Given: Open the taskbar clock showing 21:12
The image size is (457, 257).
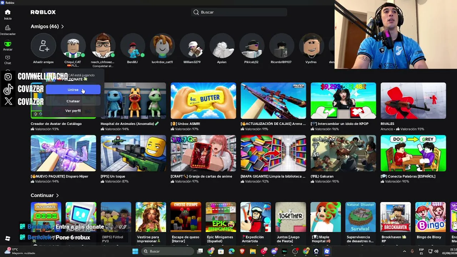Looking at the screenshot, I should [x=449, y=251].
